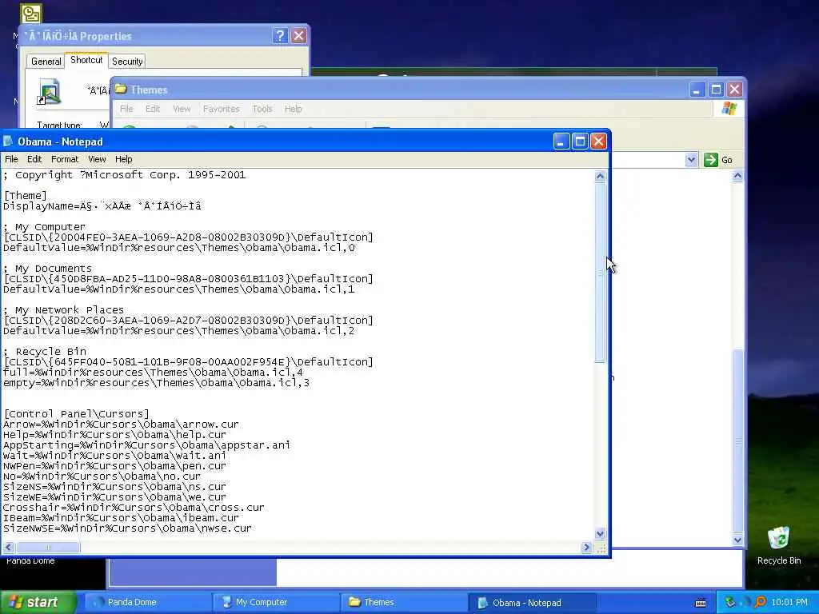819x614 pixels.
Task: Minimize the Notepad window
Action: pyautogui.click(x=561, y=141)
